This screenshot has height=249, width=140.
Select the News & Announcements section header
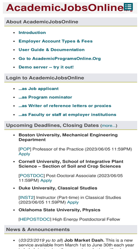pos(71,230)
